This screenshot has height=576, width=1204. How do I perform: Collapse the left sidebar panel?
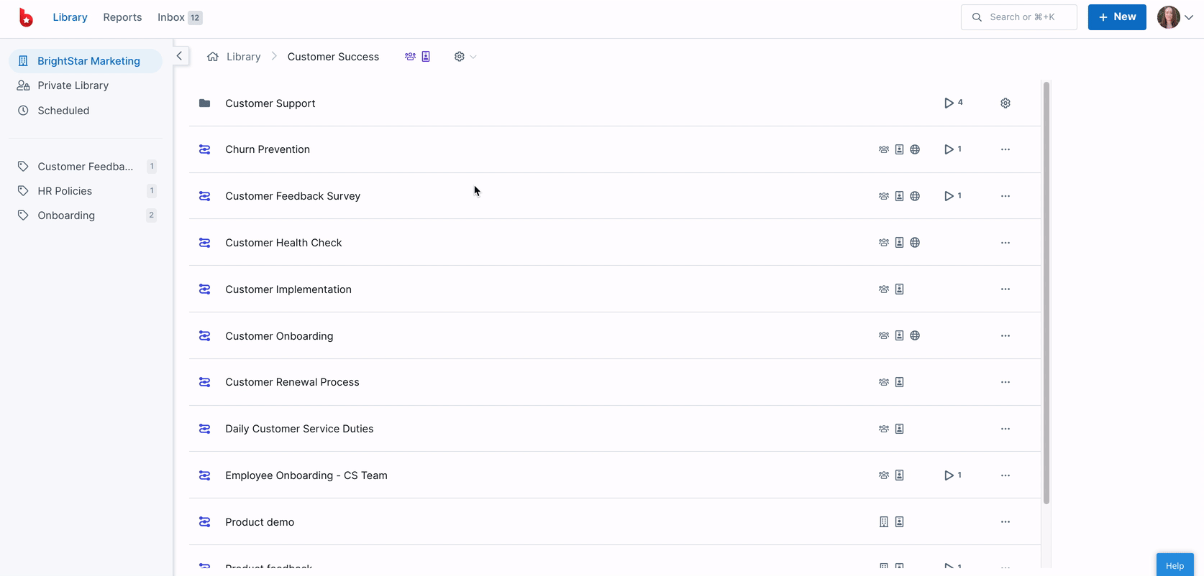click(x=179, y=56)
